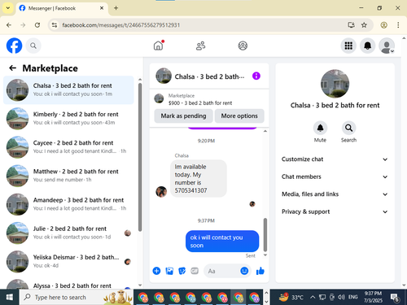The image size is (407, 305).
Task: Click message with number 5705341307
Action: 199,178
